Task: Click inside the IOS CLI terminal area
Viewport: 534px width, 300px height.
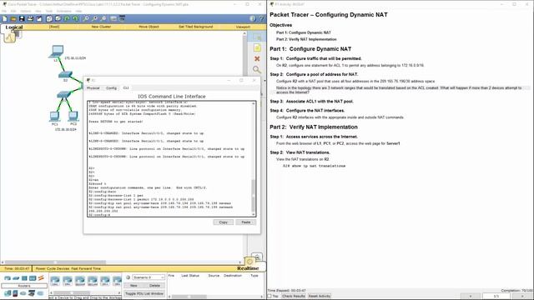Action: 169,158
